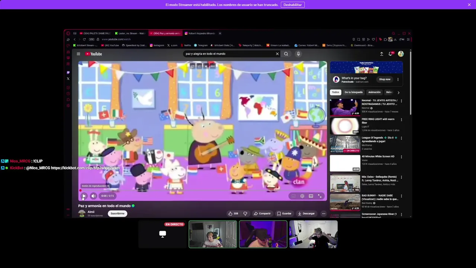Like the video with 308 likes
Viewport: 476px width, 268px height.
233,214
